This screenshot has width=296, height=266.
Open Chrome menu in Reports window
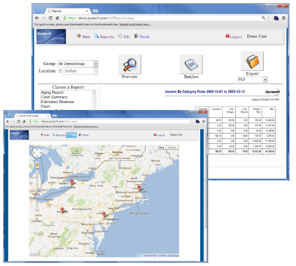tap(284, 18)
